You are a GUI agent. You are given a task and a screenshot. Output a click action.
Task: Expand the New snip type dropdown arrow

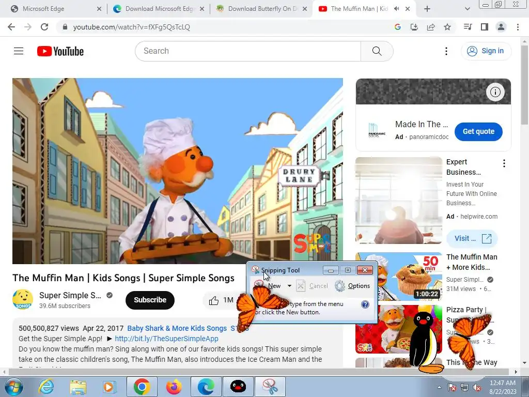coord(289,286)
